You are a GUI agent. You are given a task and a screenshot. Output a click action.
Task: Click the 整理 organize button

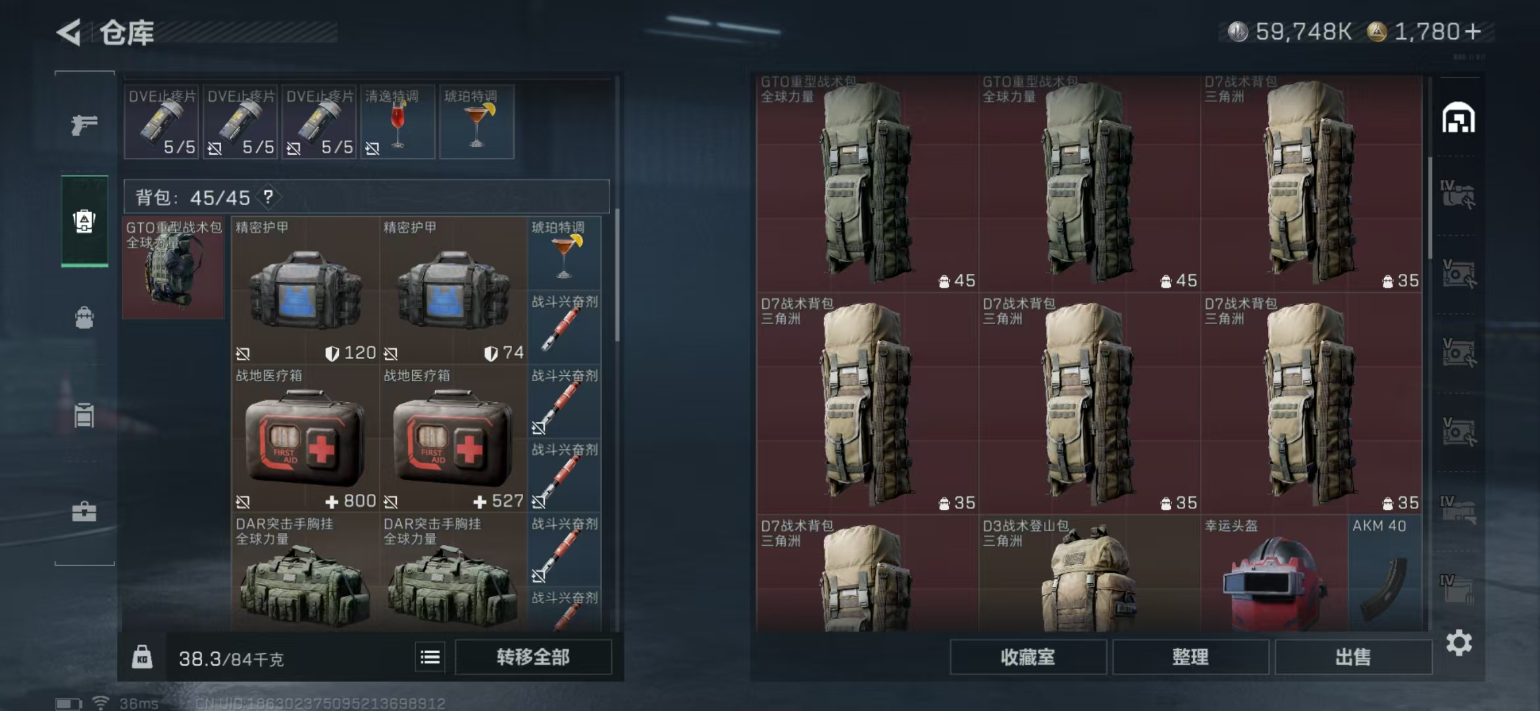point(1191,656)
